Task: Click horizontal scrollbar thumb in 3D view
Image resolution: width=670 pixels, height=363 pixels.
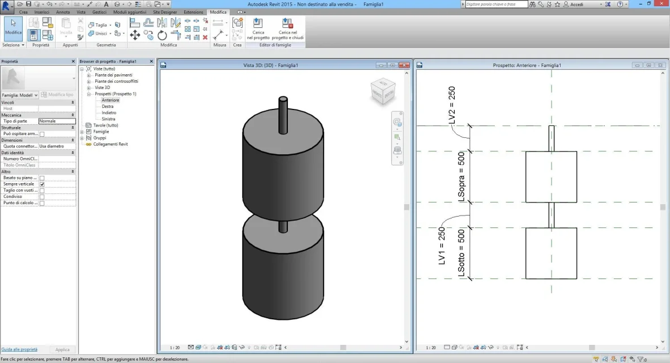Action: 343,348
